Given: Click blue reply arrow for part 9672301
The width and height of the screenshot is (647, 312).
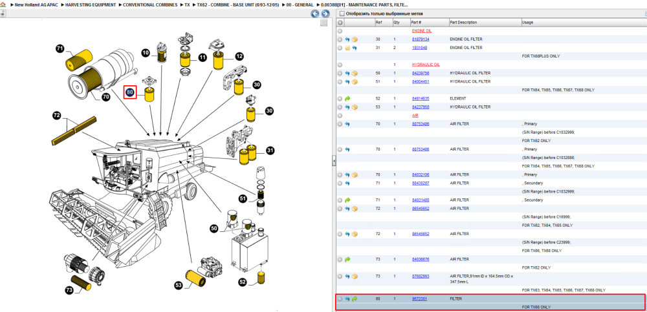Looking at the screenshot, I should click(347, 299).
